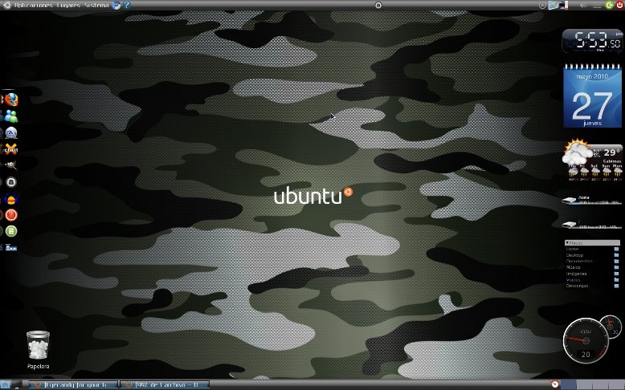Open the weather widget showing 29°
625x390 pixels.
[x=592, y=160]
